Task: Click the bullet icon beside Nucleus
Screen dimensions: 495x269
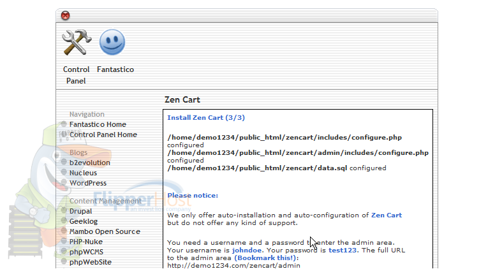Action: pyautogui.click(x=64, y=172)
